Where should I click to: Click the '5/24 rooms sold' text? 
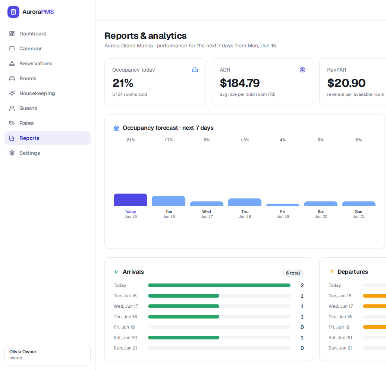tap(129, 94)
